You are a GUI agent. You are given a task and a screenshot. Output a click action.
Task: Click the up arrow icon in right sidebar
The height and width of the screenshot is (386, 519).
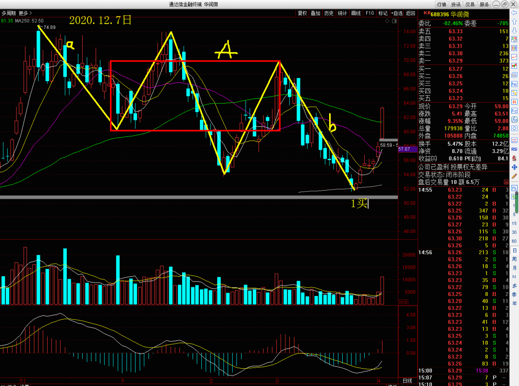pyautogui.click(x=514, y=22)
